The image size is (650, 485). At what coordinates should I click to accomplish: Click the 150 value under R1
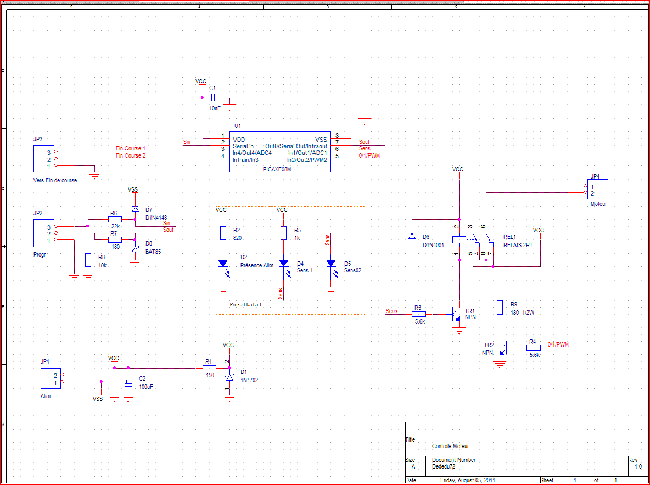pos(210,375)
